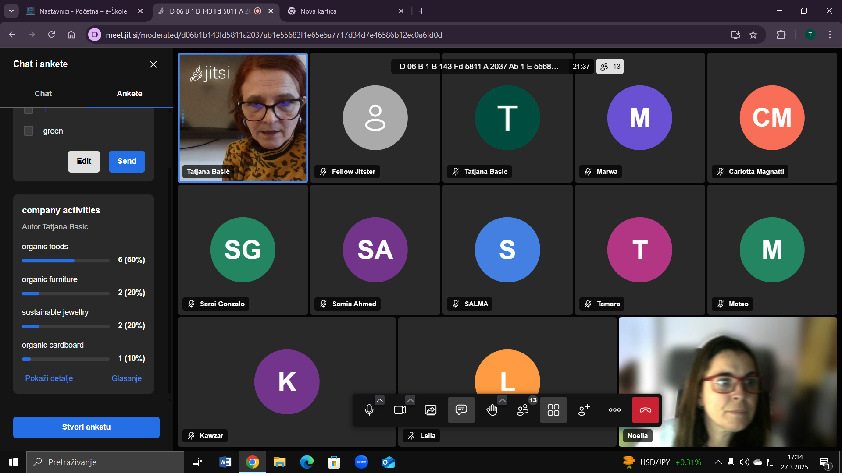Click the install app icon in address bar
This screenshot has width=842, height=473.
735,35
